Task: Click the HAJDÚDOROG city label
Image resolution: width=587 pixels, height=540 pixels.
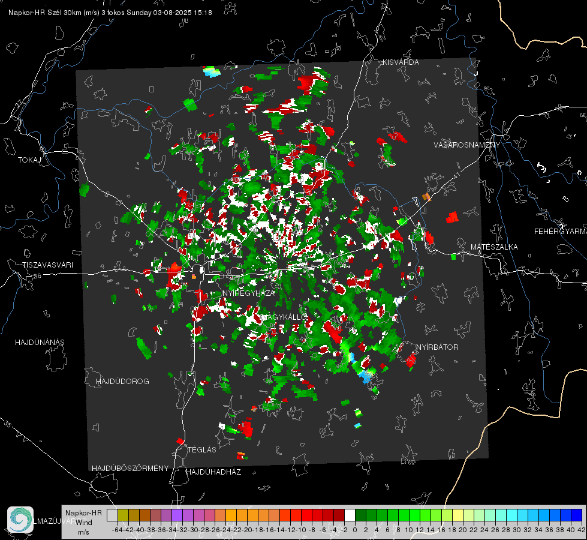Action: pos(122,382)
